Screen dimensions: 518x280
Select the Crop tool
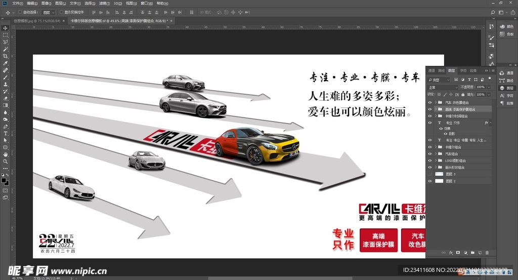click(x=5, y=56)
